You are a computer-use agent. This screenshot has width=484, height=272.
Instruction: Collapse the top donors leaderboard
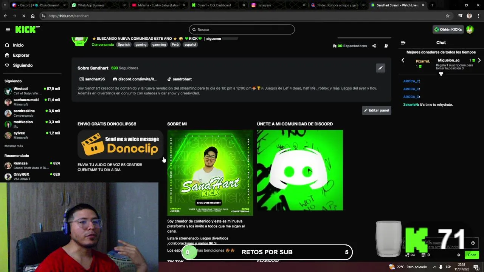[441, 74]
